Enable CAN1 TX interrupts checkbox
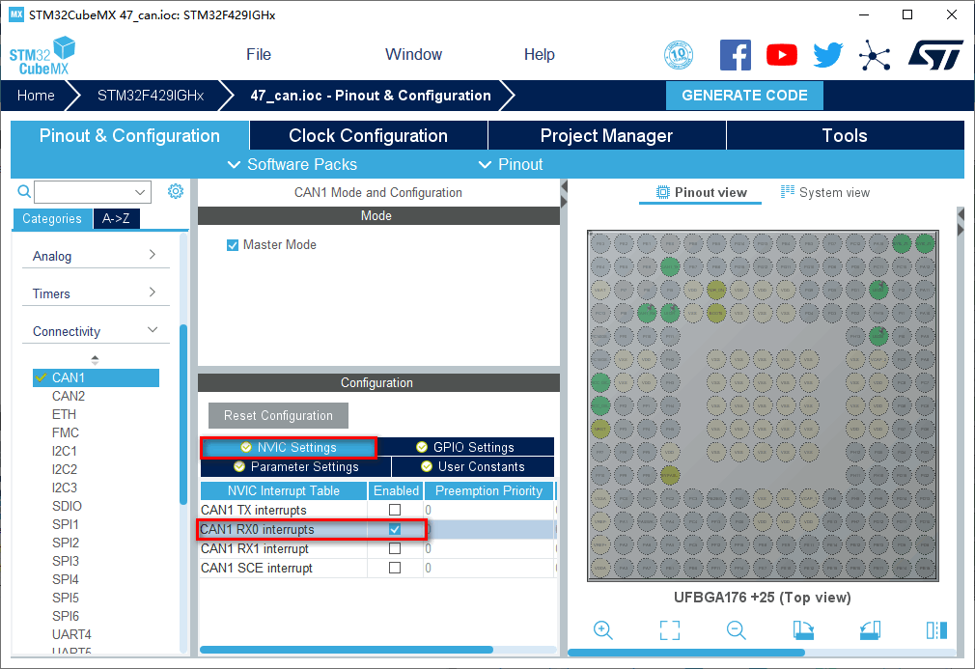 coord(395,510)
